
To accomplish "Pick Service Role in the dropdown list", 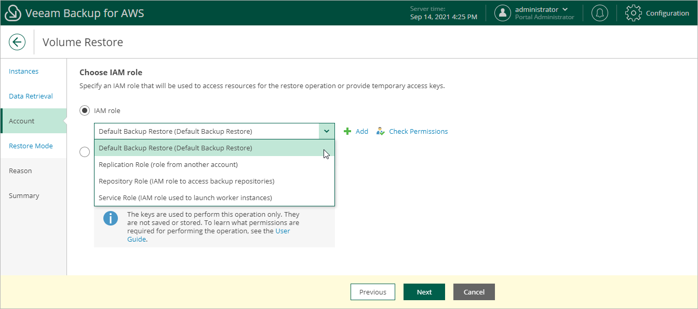I will (185, 198).
